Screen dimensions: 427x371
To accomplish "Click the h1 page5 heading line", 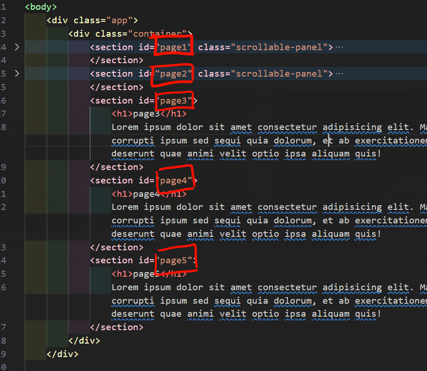I will (x=149, y=274).
